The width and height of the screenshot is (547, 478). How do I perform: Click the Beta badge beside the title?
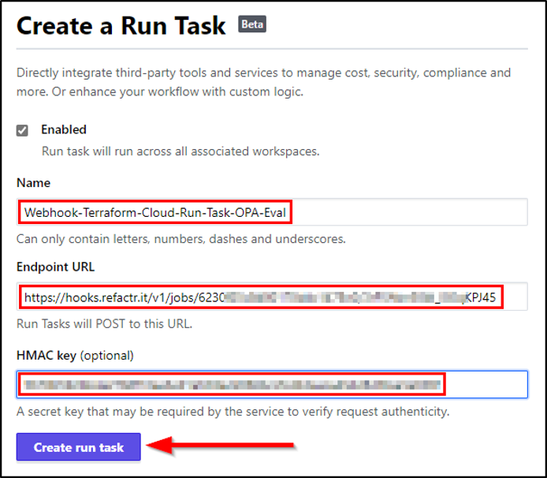[252, 24]
